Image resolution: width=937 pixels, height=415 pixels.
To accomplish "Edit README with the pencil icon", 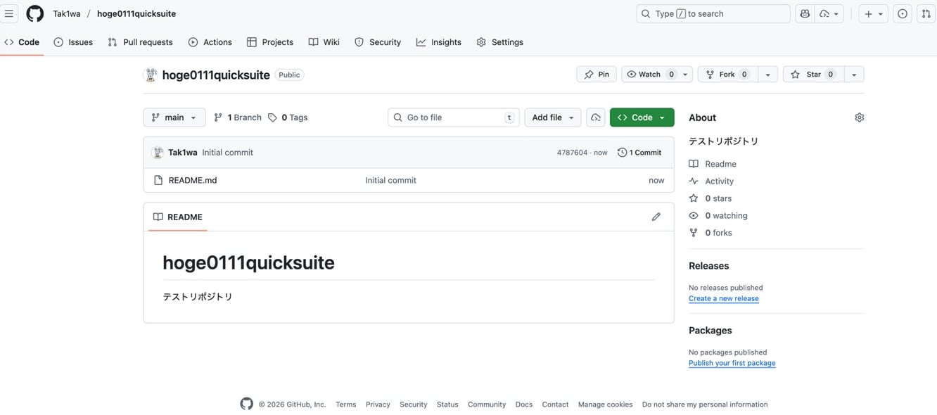I will click(x=656, y=217).
